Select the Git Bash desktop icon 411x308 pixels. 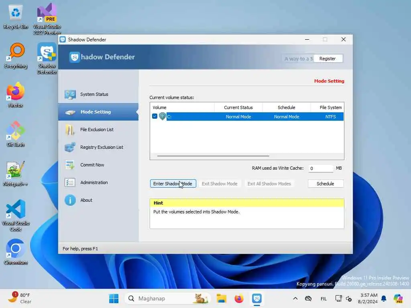16,134
